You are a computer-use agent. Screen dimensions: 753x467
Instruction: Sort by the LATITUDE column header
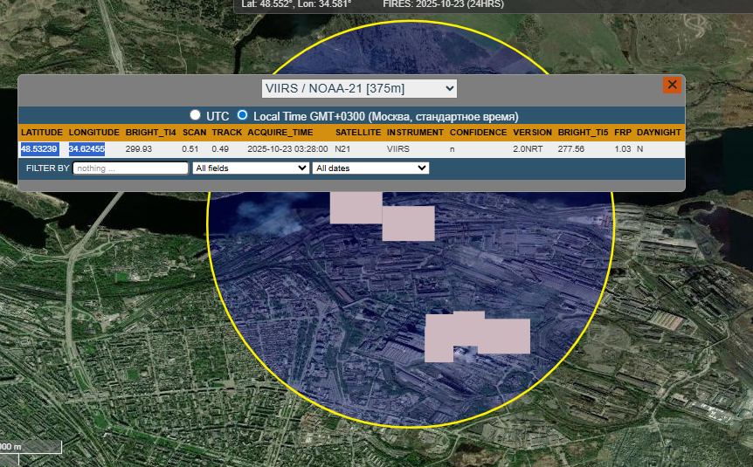pos(42,132)
